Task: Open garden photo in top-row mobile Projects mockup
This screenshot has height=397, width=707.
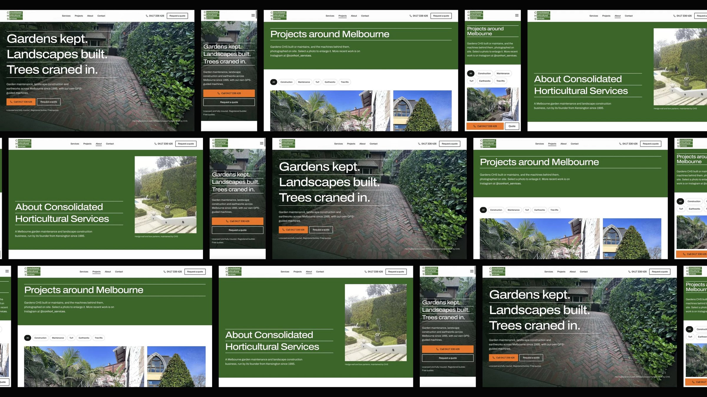Action: 493,104
